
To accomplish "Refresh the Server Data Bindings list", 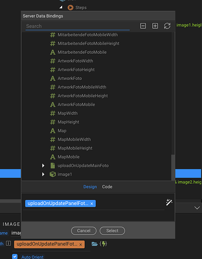I will [167, 26].
